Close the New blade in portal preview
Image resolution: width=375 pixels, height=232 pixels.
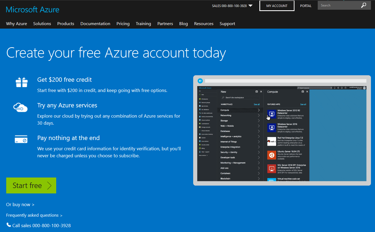point(261,92)
